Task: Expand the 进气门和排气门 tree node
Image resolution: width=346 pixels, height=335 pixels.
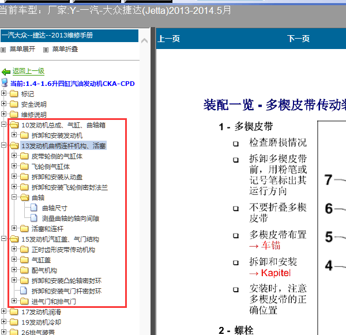Action: [14, 301]
